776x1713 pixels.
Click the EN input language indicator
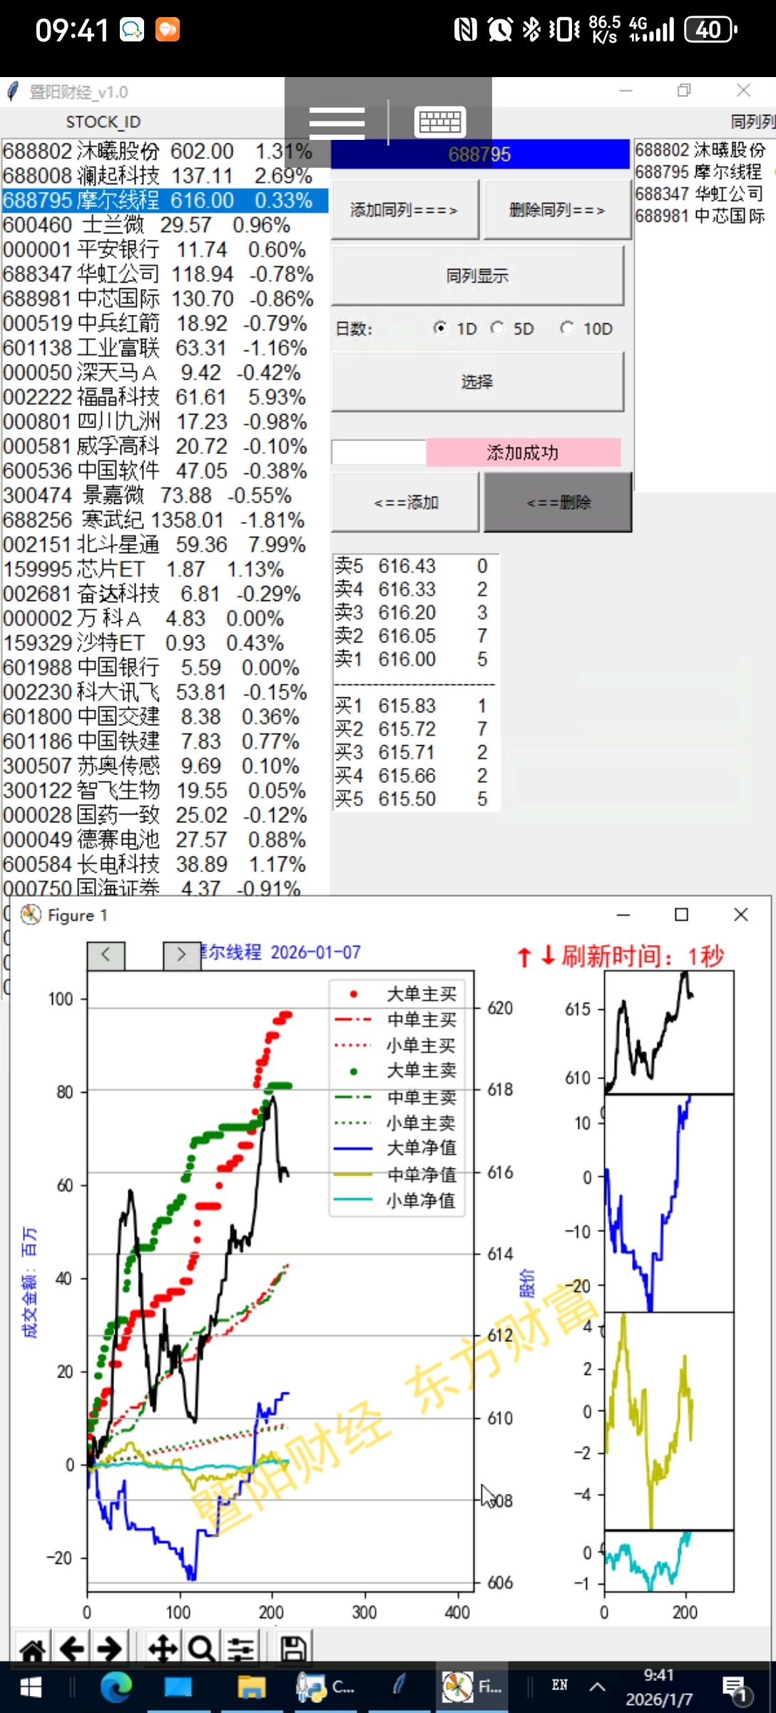[560, 1685]
